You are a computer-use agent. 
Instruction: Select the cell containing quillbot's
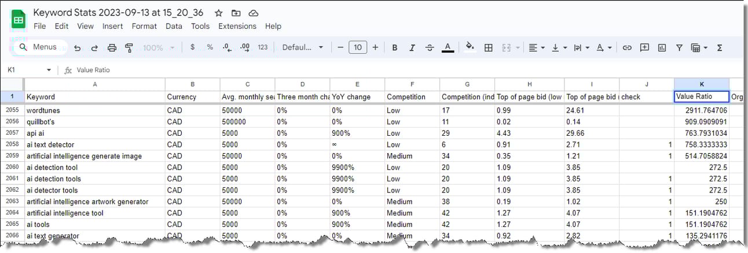pyautogui.click(x=95, y=122)
